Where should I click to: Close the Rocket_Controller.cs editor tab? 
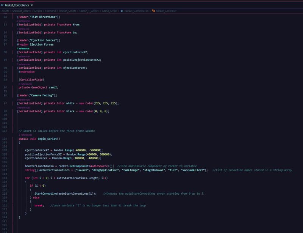click(x=32, y=5)
